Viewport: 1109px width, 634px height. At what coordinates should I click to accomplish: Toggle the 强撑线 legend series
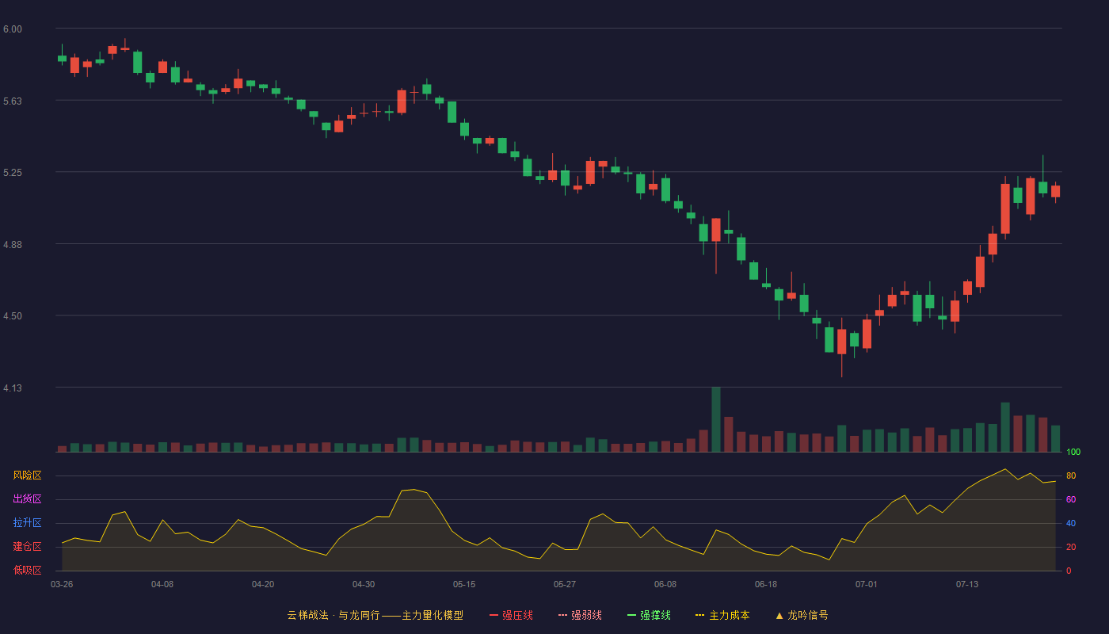[x=649, y=615]
